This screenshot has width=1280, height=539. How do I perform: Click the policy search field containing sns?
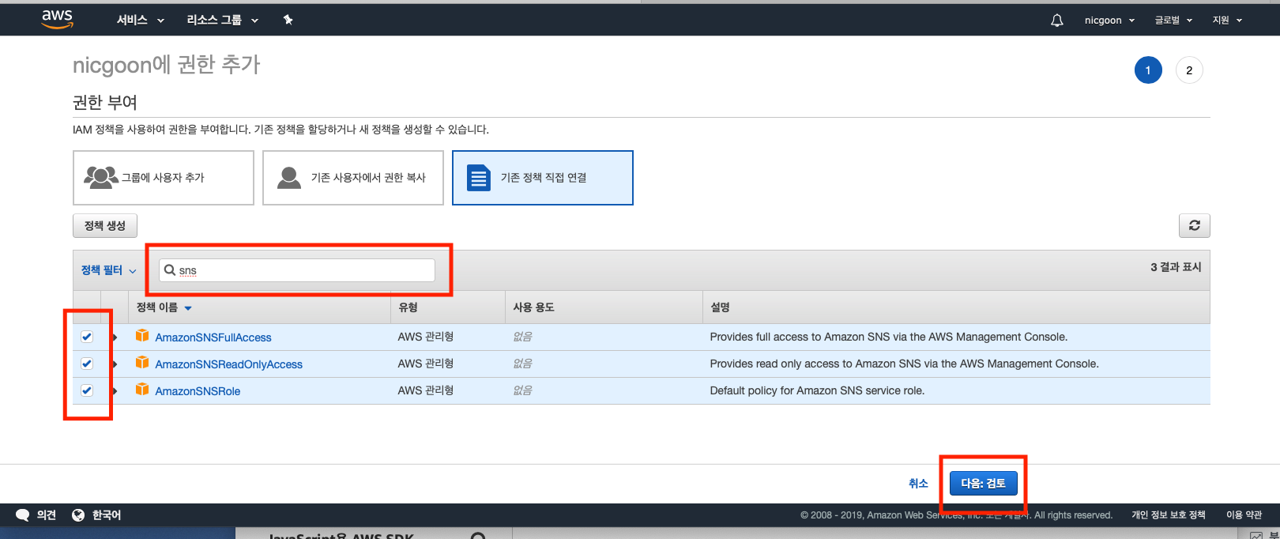pyautogui.click(x=297, y=270)
